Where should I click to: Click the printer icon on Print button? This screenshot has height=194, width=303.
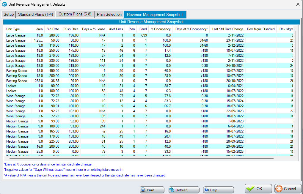tap(143, 190)
